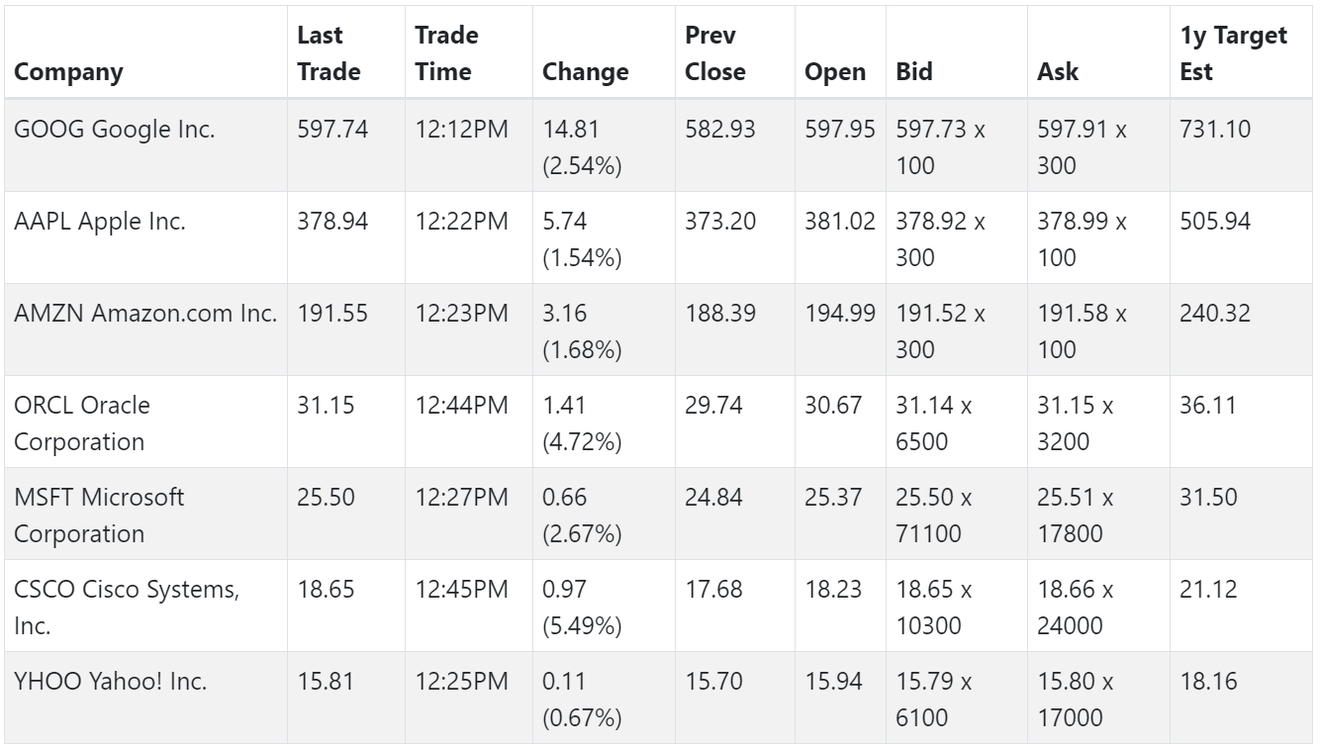The width and height of the screenshot is (1320, 751).
Task: Select the GOOG Google Inc. cell
Action: click(145, 145)
